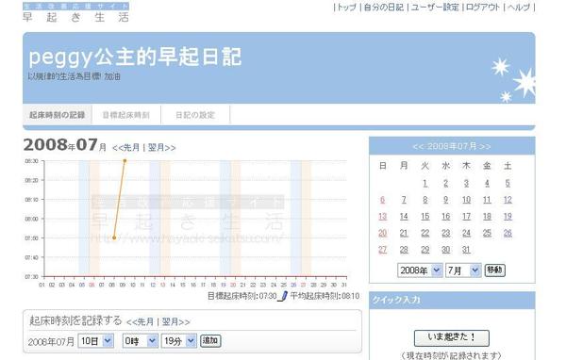
Task: Click the << previous month arrow in calendar header
Action: pyautogui.click(x=418, y=146)
